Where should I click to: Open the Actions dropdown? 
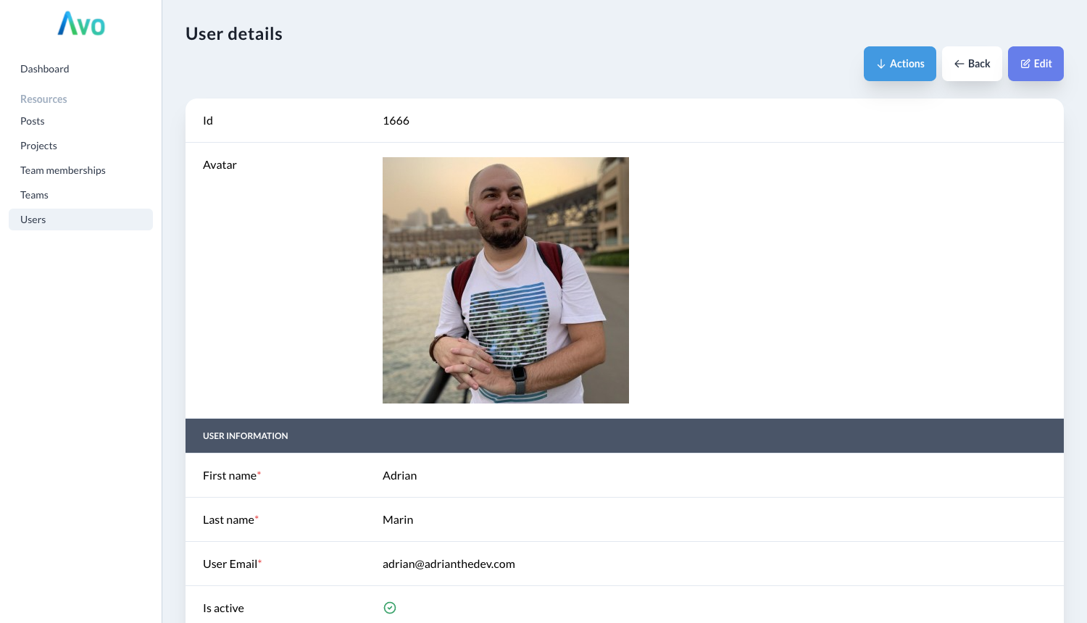[900, 64]
